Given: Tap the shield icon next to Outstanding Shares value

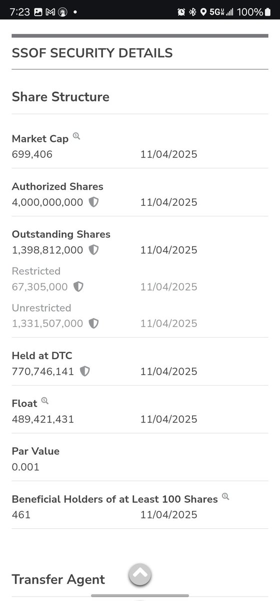Looking at the screenshot, I should click(93, 250).
